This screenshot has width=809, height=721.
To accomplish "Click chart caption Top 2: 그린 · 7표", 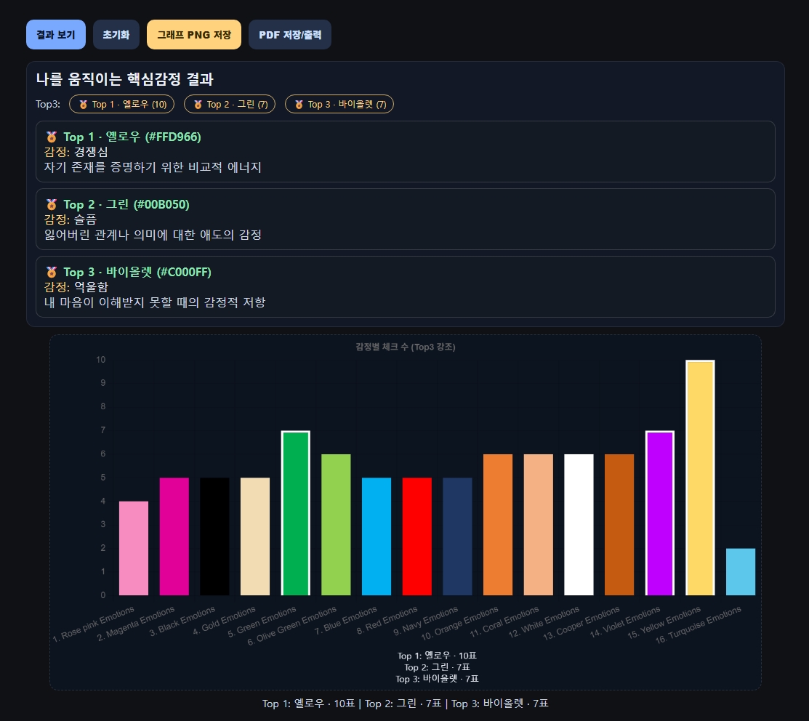I will point(437,666).
